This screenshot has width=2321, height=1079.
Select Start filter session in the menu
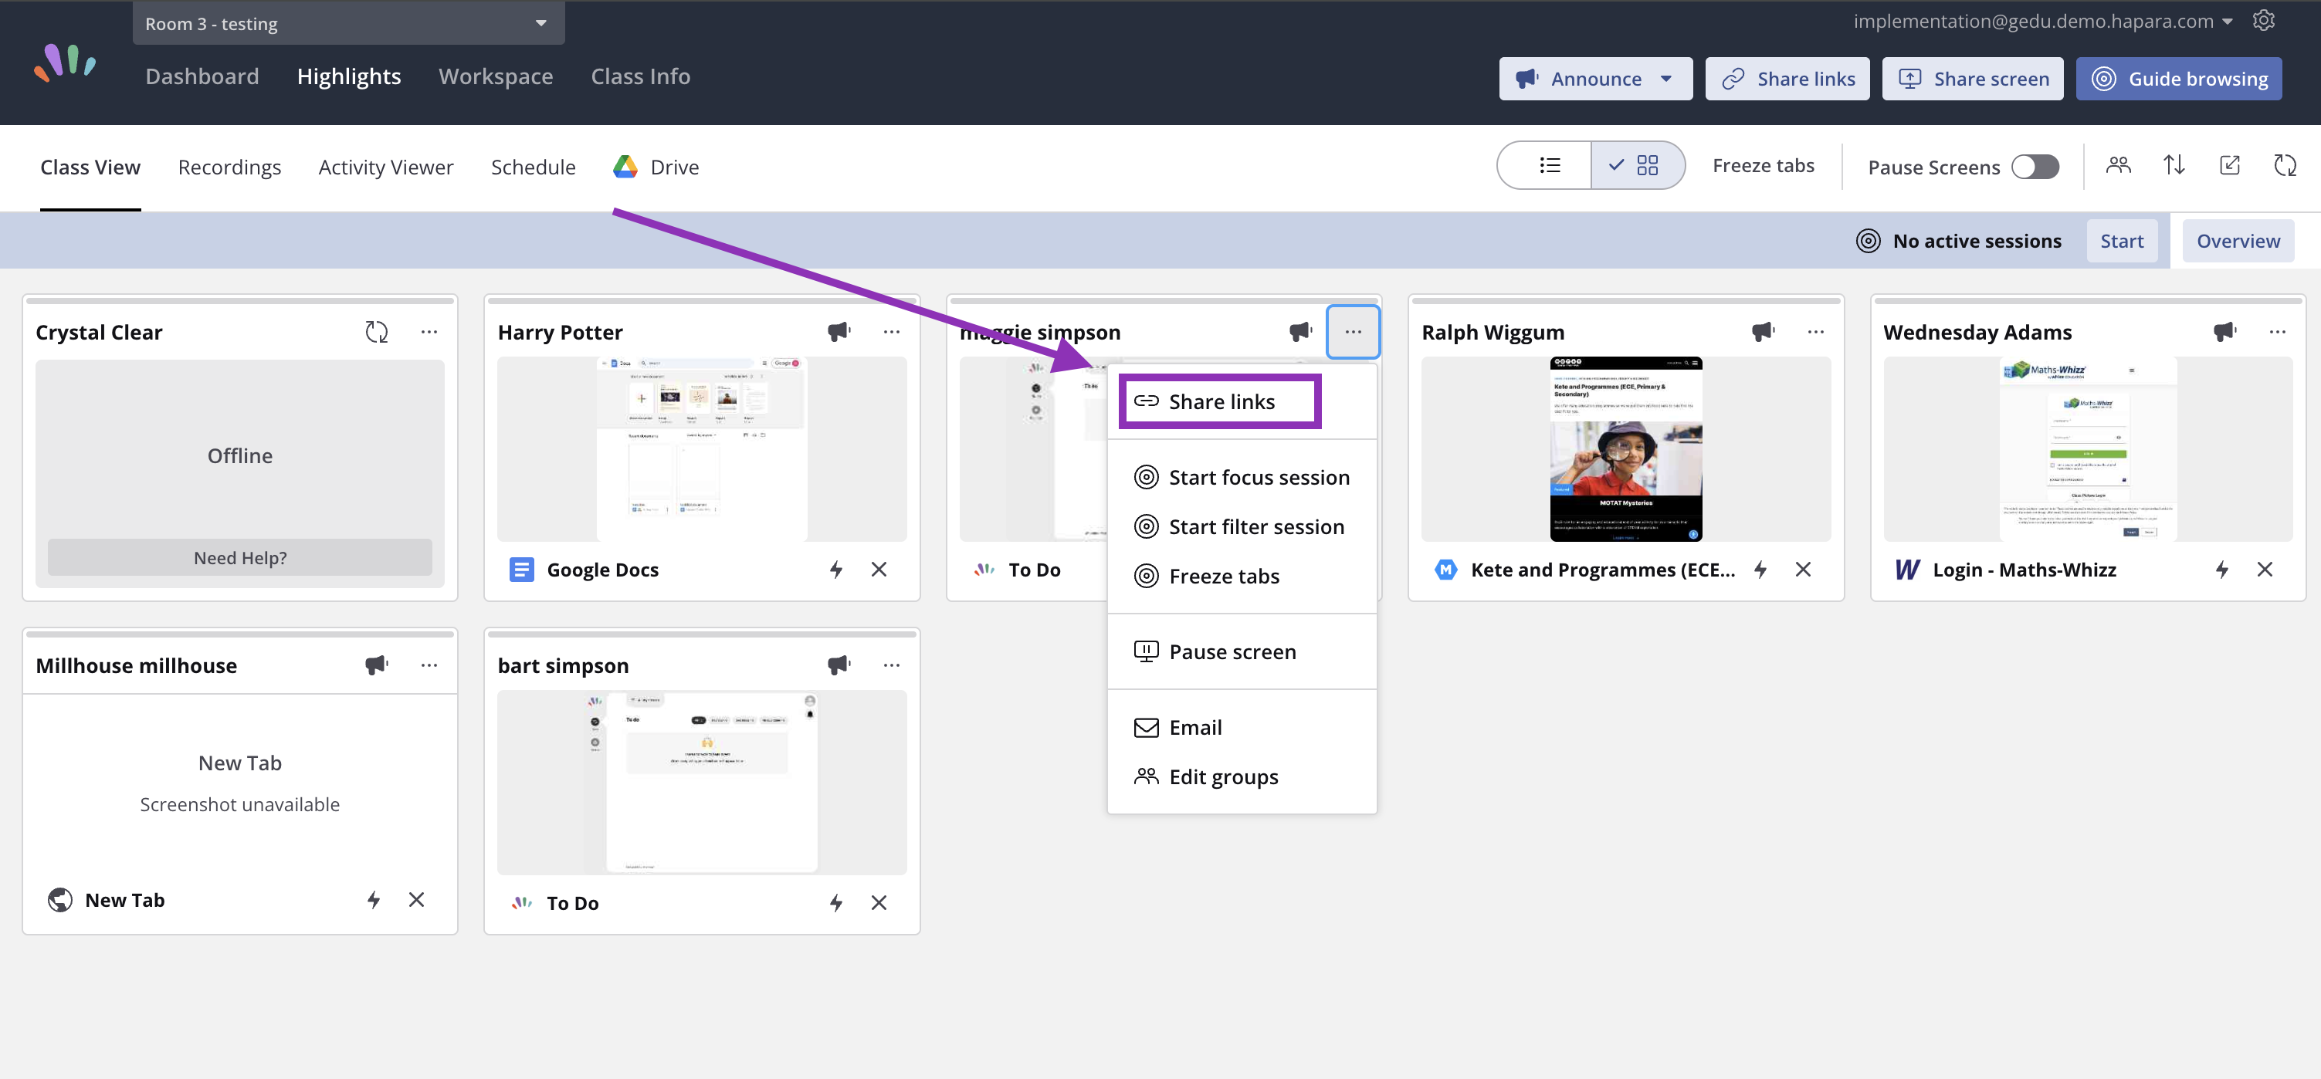tap(1242, 527)
